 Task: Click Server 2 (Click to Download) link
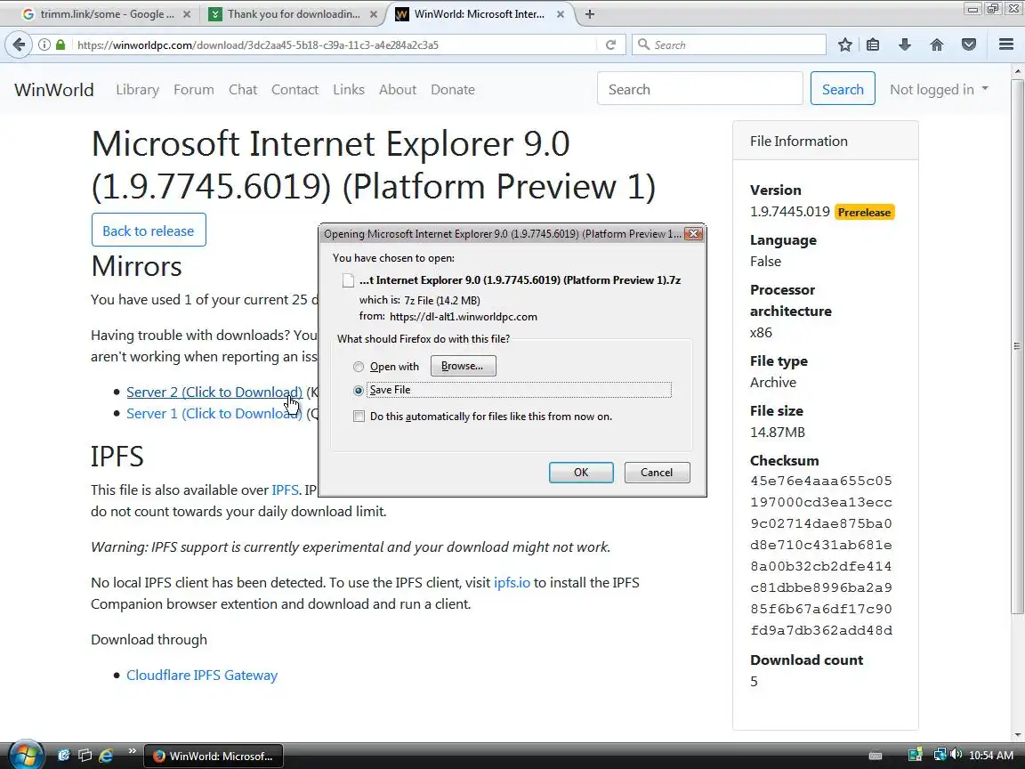click(214, 393)
